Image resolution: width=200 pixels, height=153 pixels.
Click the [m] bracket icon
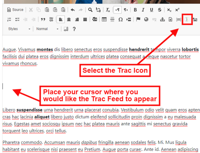coord(178,19)
